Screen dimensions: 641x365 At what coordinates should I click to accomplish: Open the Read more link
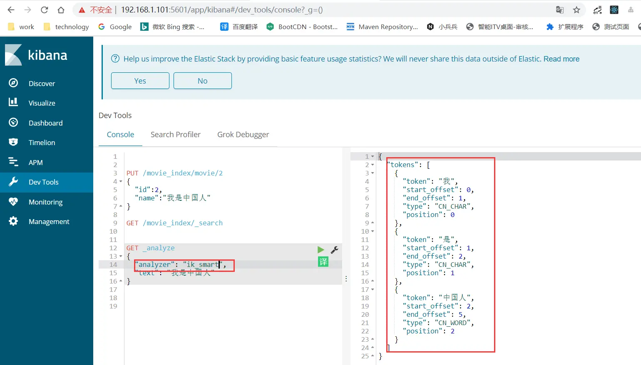click(x=561, y=59)
